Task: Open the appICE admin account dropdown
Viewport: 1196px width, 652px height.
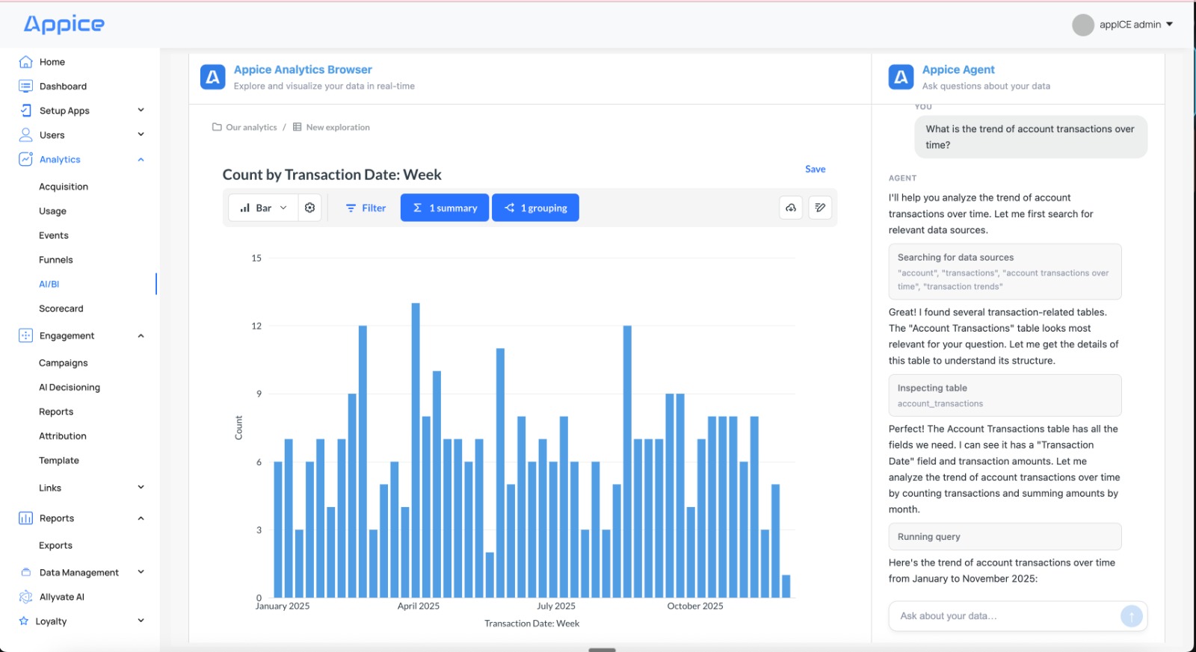Action: coord(1136,25)
